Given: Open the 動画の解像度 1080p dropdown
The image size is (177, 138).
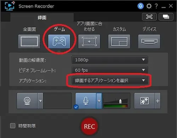Looking at the screenshot, I should pyautogui.click(x=110, y=60).
